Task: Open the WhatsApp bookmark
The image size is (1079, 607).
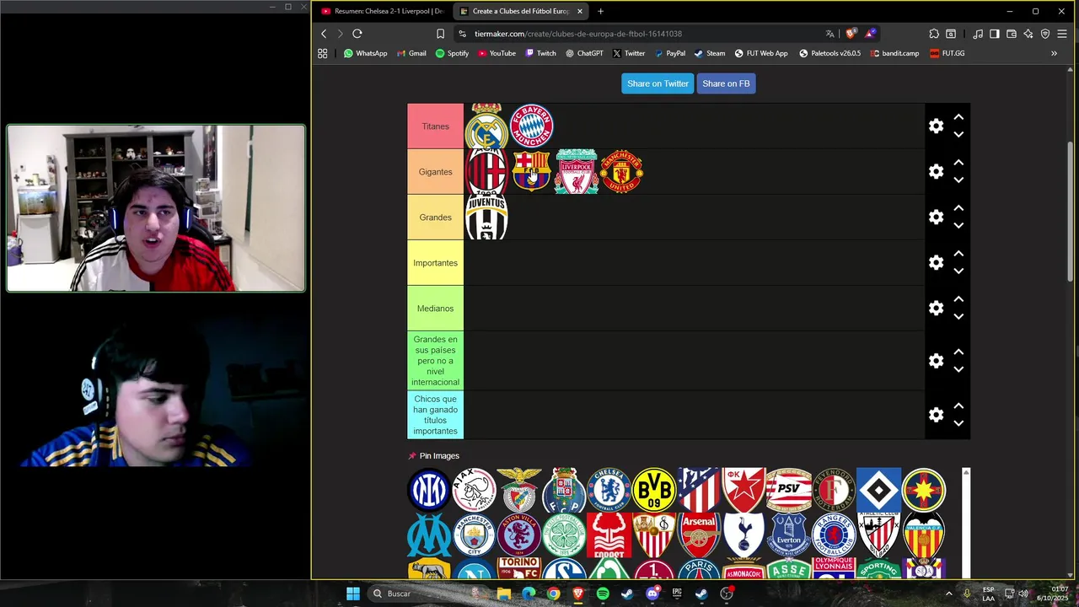Action: [x=365, y=53]
